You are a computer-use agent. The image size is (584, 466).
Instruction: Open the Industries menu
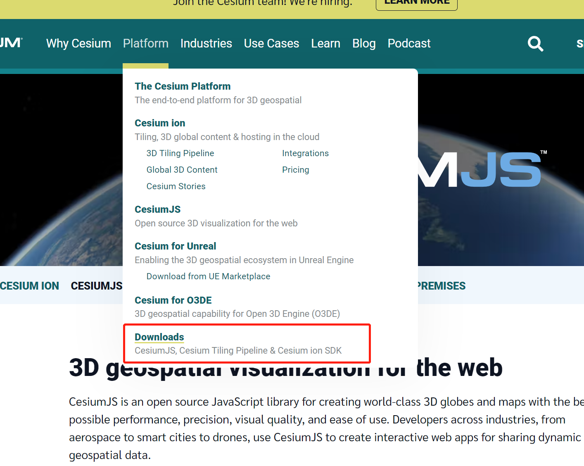tap(206, 43)
